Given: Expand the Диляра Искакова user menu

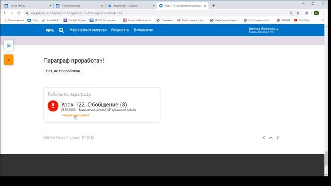Looking at the screenshot, I should [263, 30].
